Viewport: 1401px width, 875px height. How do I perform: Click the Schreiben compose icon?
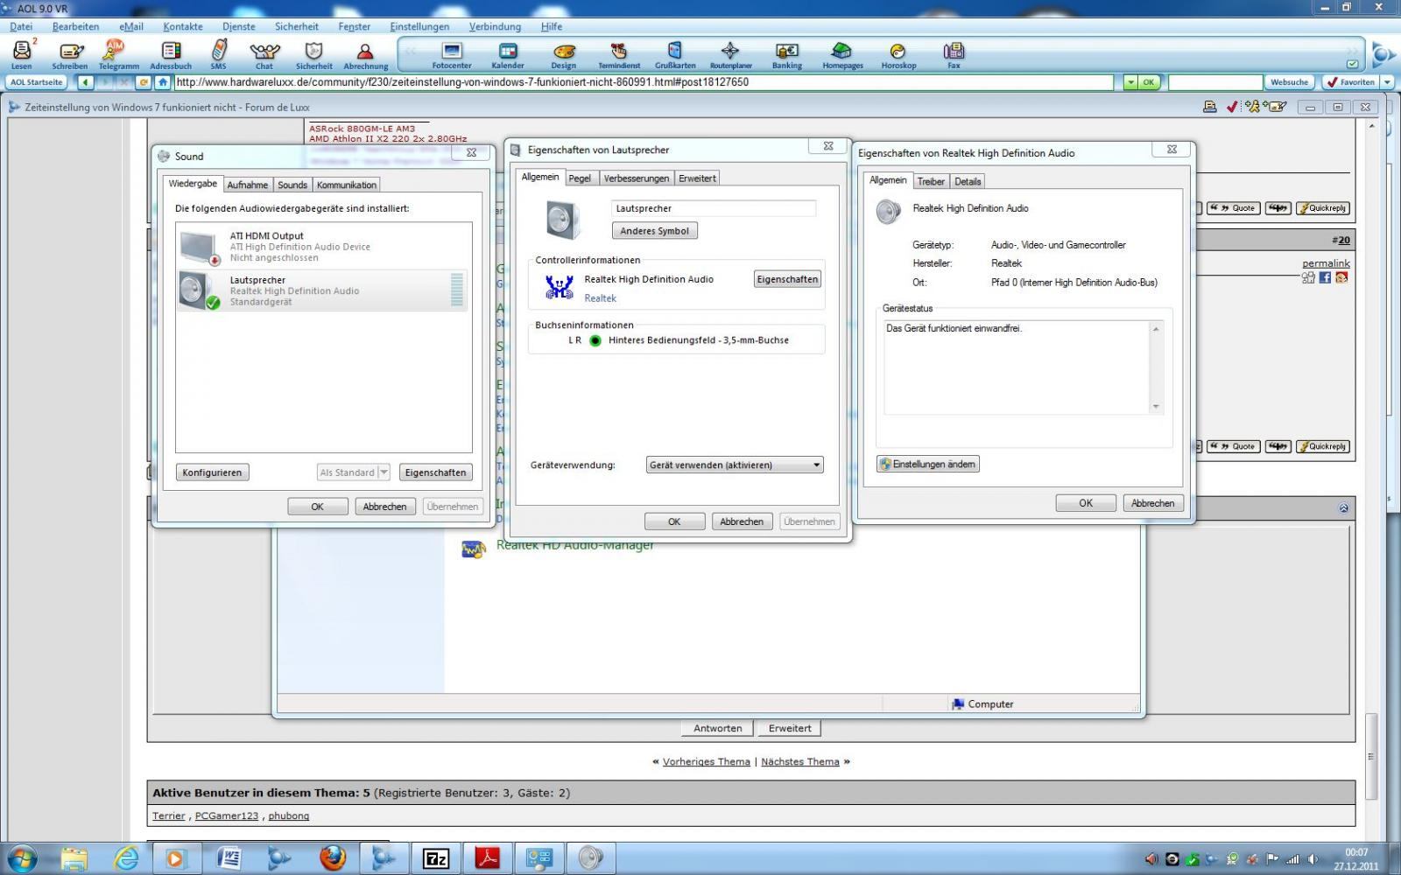[x=69, y=54]
